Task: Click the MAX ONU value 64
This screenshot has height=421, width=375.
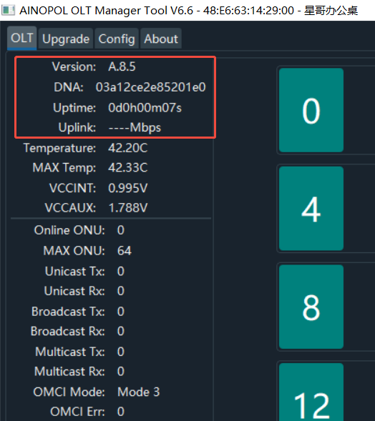Action: (125, 251)
